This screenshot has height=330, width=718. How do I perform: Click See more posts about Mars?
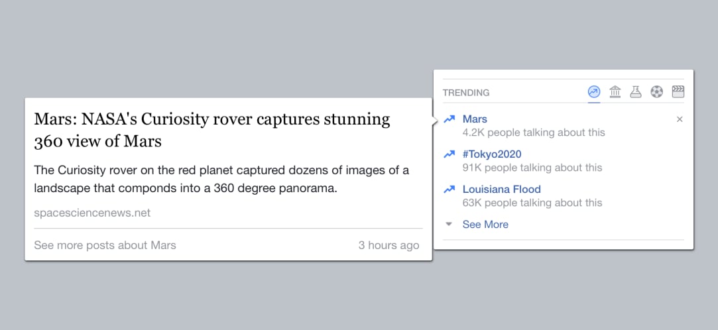[105, 245]
